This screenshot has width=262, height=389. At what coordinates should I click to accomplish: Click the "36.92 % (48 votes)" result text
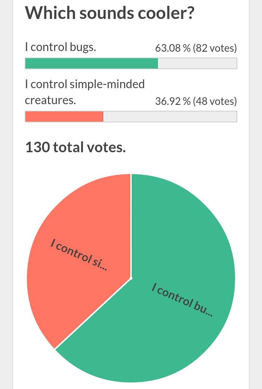pyautogui.click(x=196, y=101)
